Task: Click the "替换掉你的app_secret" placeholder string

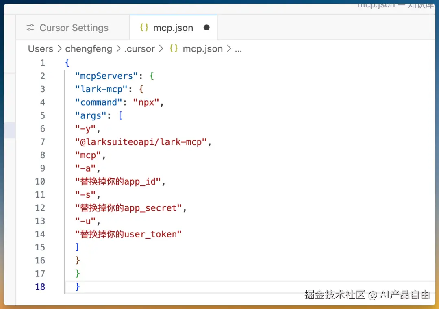Action: click(x=128, y=208)
